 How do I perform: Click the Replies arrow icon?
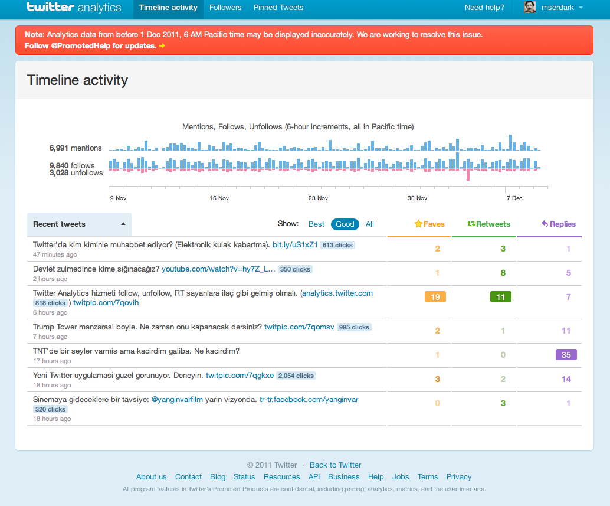click(545, 224)
